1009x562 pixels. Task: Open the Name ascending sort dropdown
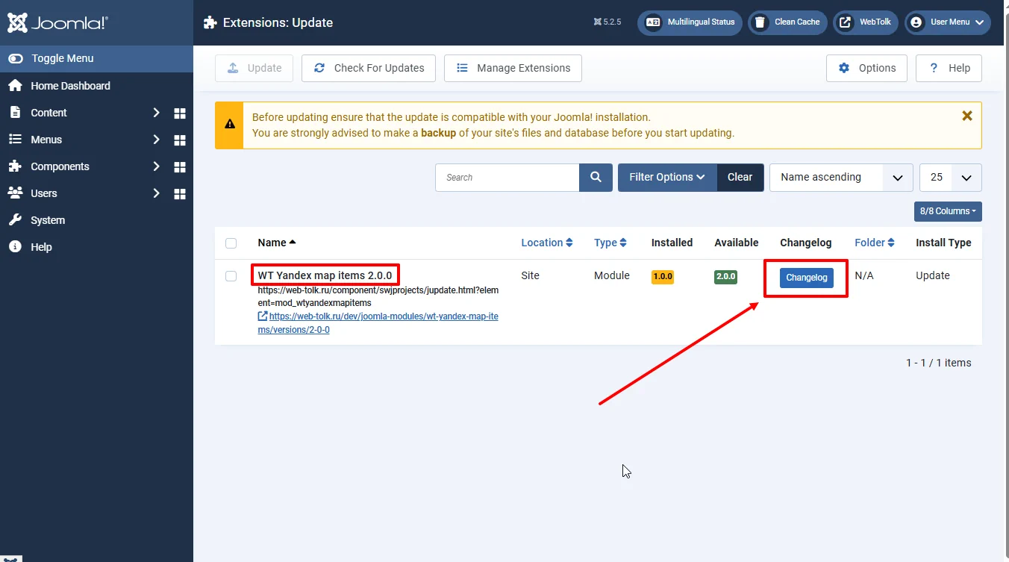841,178
